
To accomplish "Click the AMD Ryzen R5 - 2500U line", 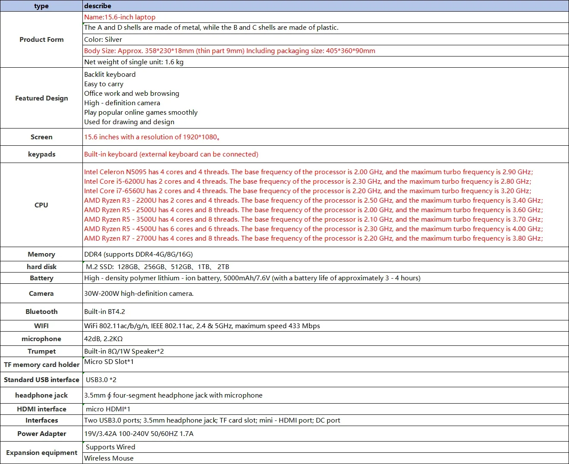I will coord(314,210).
